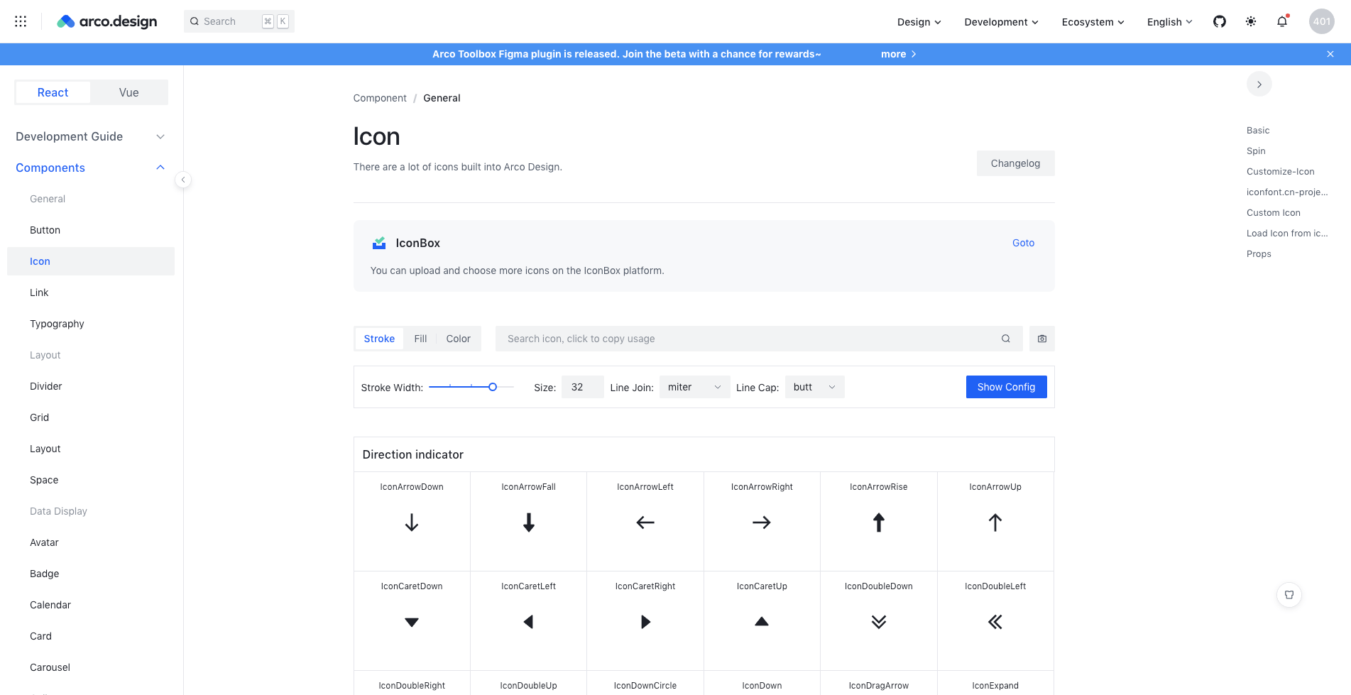1351x695 pixels.
Task: Click the floating theme shirt button
Action: coord(1289,595)
